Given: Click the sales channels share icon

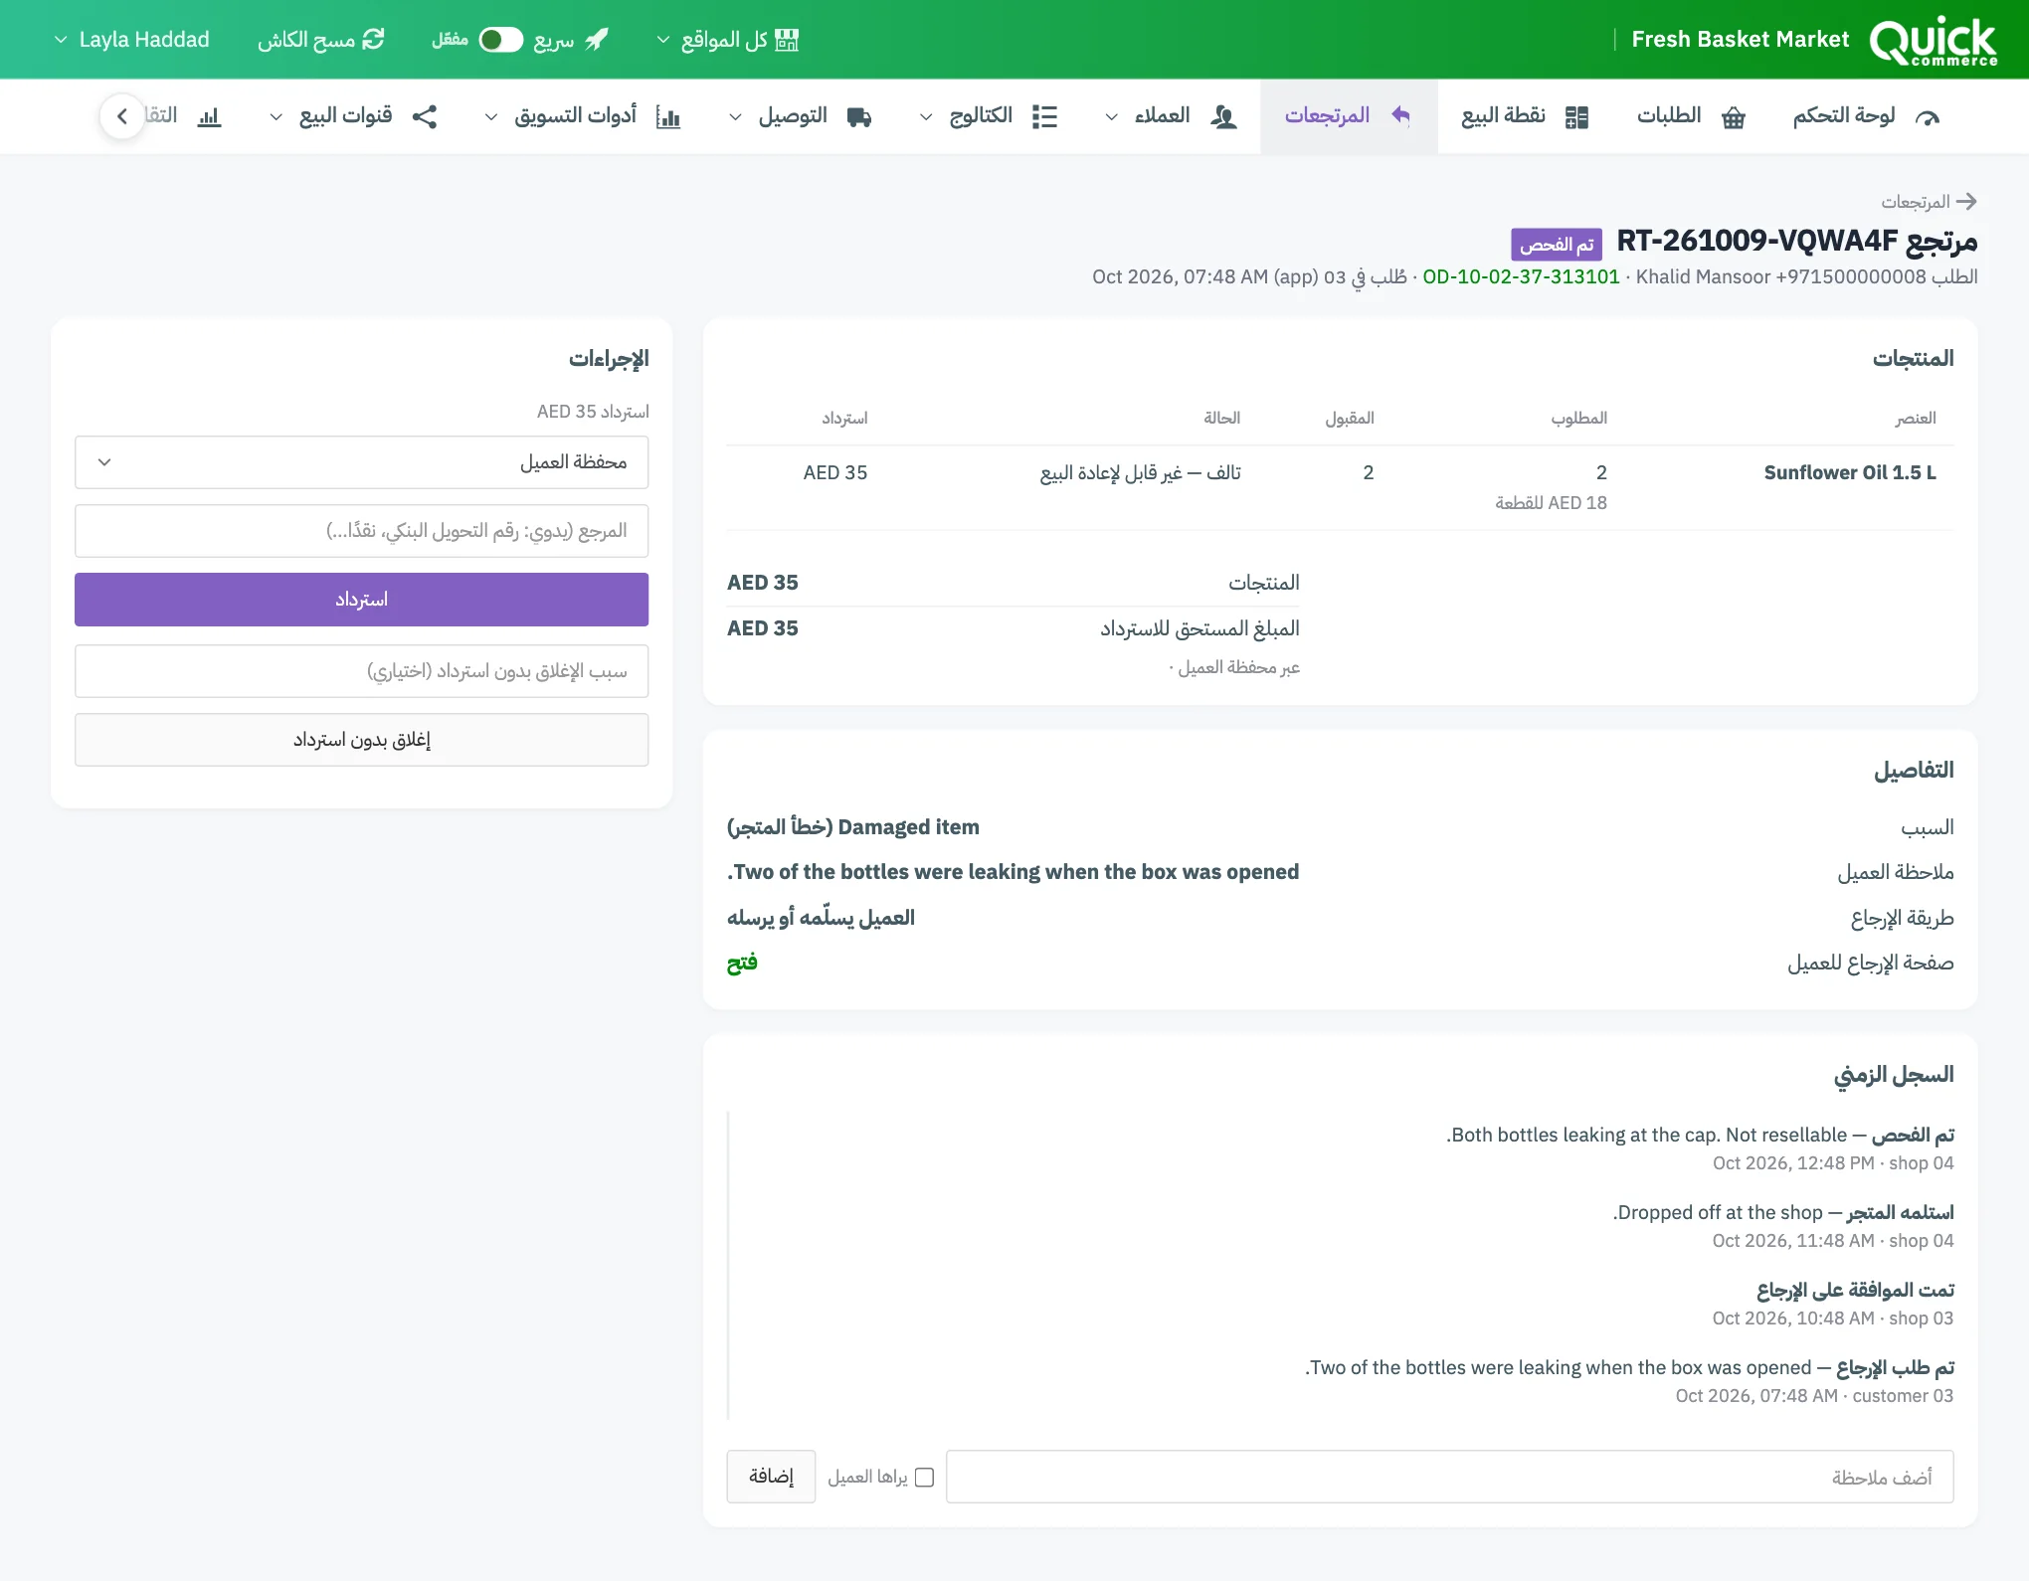Looking at the screenshot, I should [x=425, y=117].
